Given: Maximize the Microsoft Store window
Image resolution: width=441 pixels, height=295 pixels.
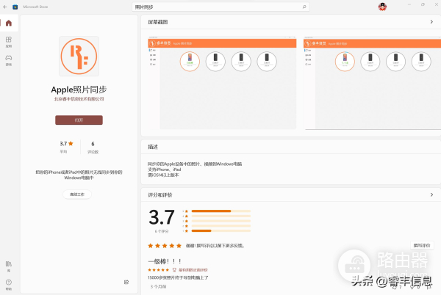Looking at the screenshot, I should pyautogui.click(x=423, y=4).
